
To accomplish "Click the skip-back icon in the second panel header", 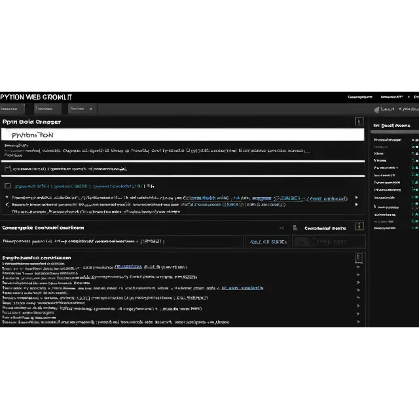I will pyautogui.click(x=282, y=228).
